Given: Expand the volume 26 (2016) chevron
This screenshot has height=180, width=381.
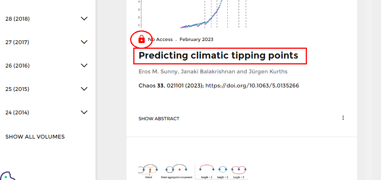Looking at the screenshot, I should pyautogui.click(x=84, y=65).
